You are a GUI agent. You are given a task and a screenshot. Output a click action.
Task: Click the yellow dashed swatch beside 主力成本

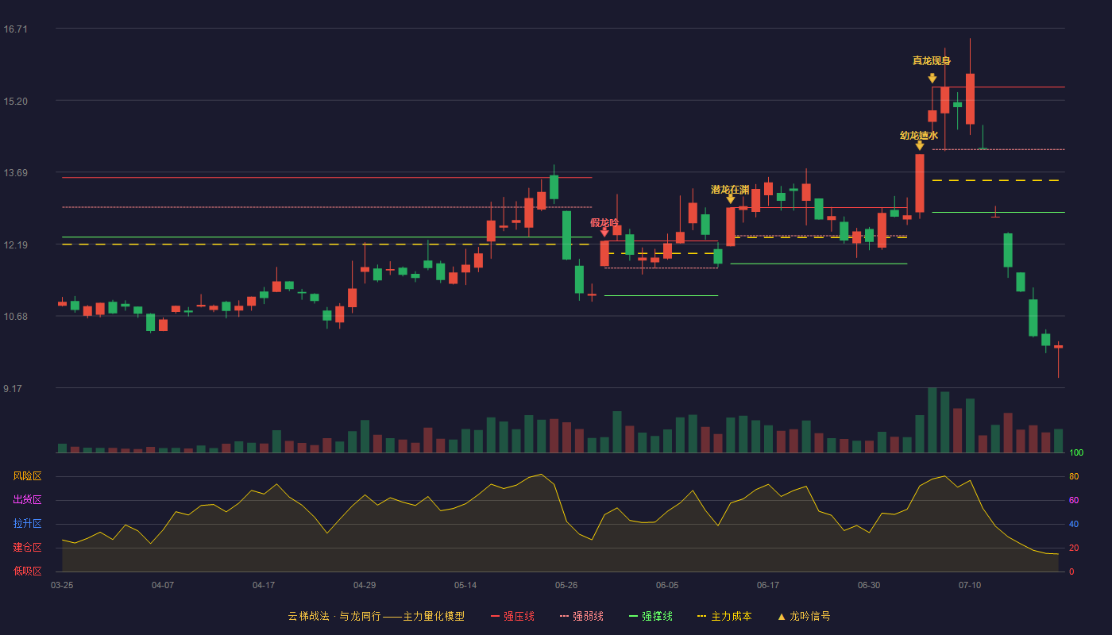pyautogui.click(x=701, y=616)
